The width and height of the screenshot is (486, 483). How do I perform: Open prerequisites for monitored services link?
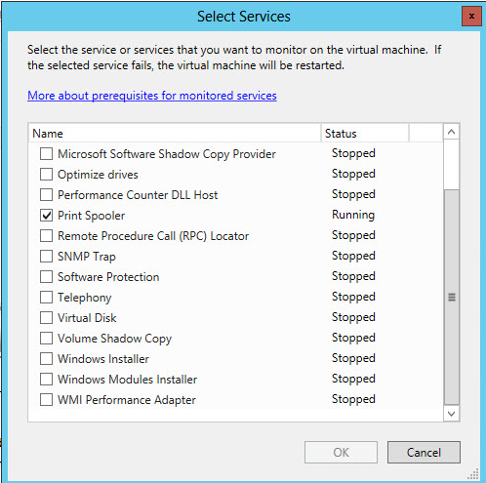pyautogui.click(x=152, y=96)
